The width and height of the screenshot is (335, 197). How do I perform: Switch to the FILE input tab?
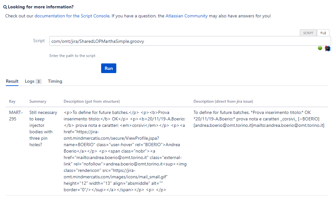pyautogui.click(x=323, y=33)
